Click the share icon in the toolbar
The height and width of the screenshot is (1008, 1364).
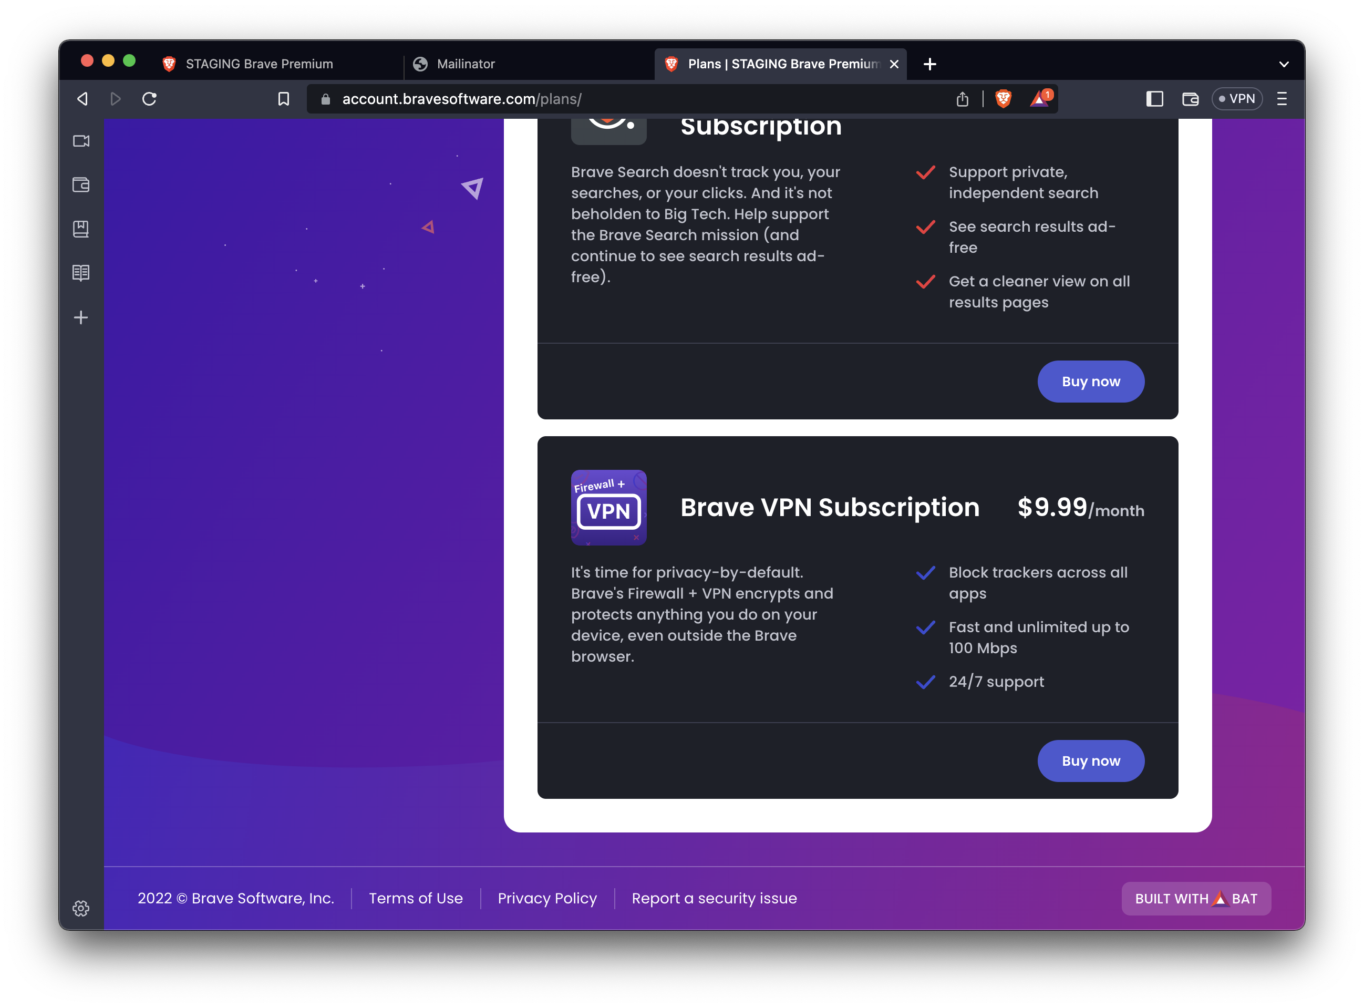tap(963, 98)
